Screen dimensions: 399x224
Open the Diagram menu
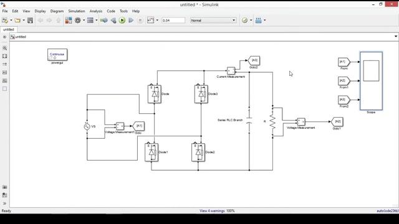[x=57, y=11]
